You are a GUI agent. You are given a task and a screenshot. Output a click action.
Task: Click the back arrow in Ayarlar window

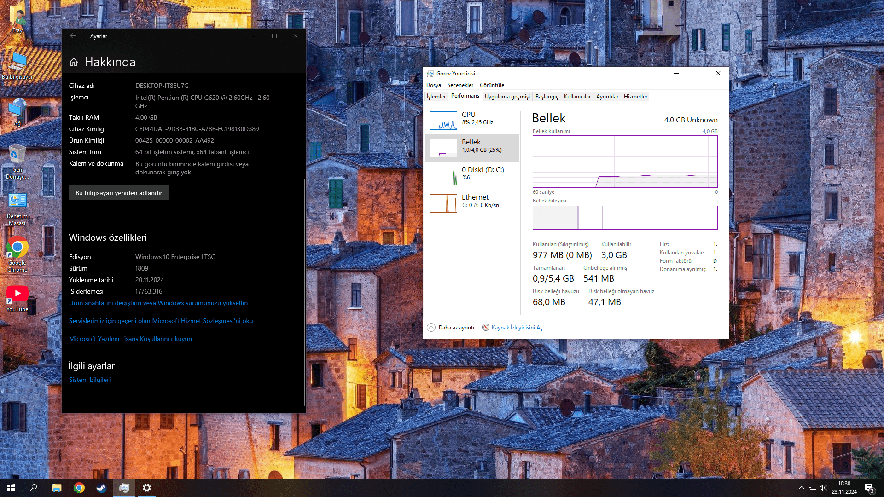(73, 36)
